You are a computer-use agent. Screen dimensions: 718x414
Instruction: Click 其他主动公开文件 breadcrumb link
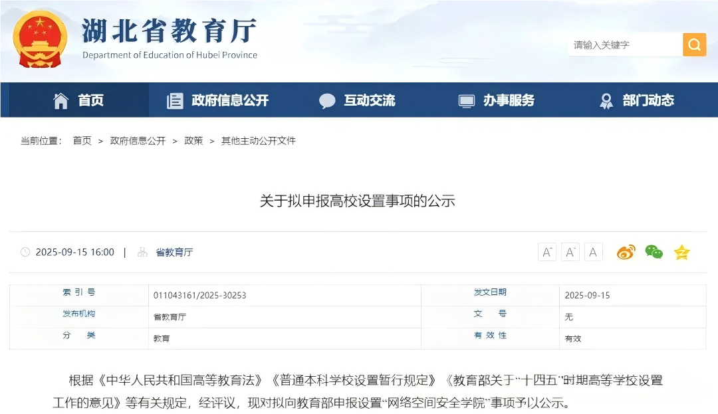pos(258,141)
